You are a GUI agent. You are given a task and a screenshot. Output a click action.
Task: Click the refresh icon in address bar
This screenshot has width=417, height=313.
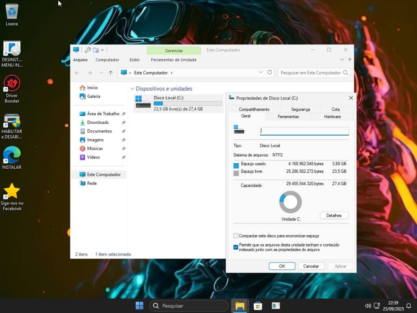tap(270, 73)
